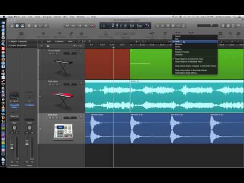The image size is (244, 183).
Task: Open the Library button in the control bar
Action: (12, 26)
